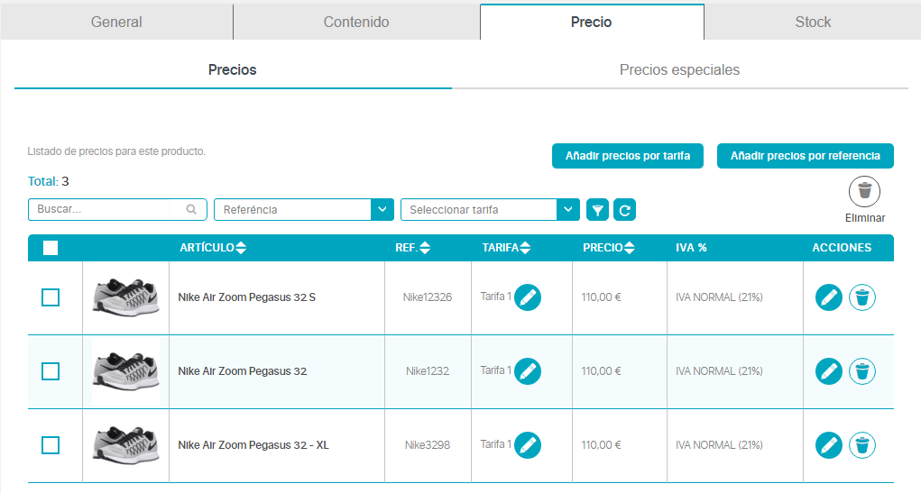Viewport: 921px width, 493px height.
Task: Delete price row for Pegasus 32 S
Action: [x=862, y=297]
